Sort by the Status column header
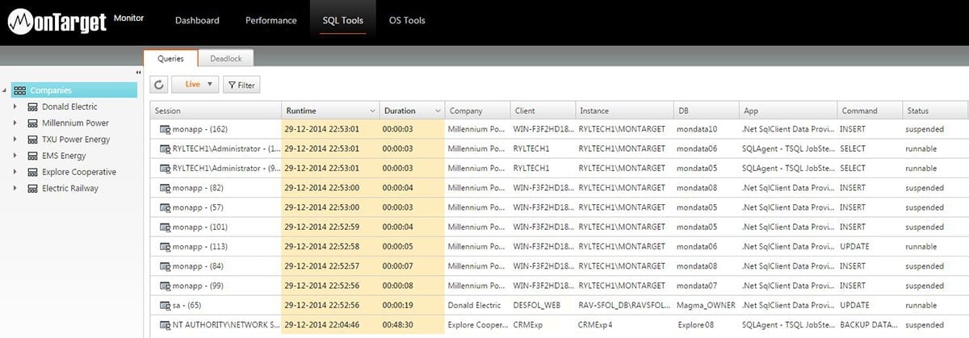 coord(934,111)
